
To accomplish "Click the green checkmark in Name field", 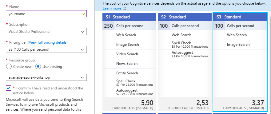I will tap(84, 14).
